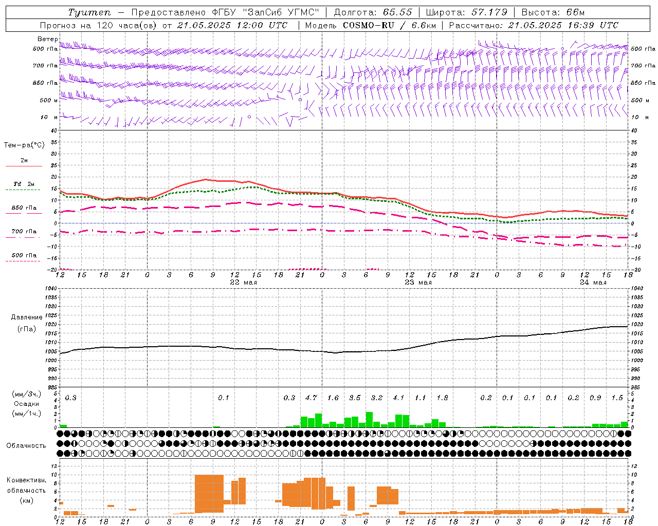Click the 'Широта: 57.179' header field
Screen dimensions: 658x526
click(x=466, y=12)
